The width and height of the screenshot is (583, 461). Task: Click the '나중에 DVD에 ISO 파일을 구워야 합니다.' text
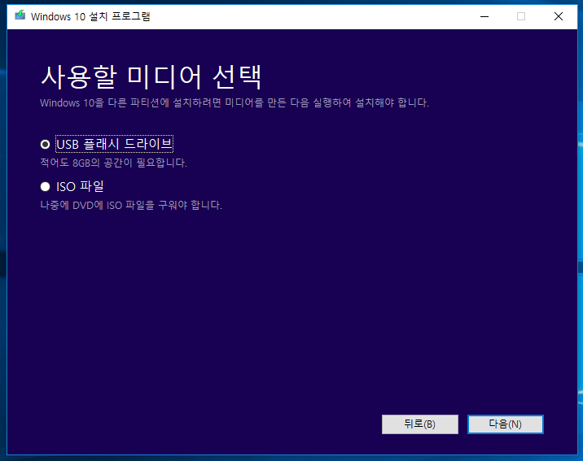131,205
